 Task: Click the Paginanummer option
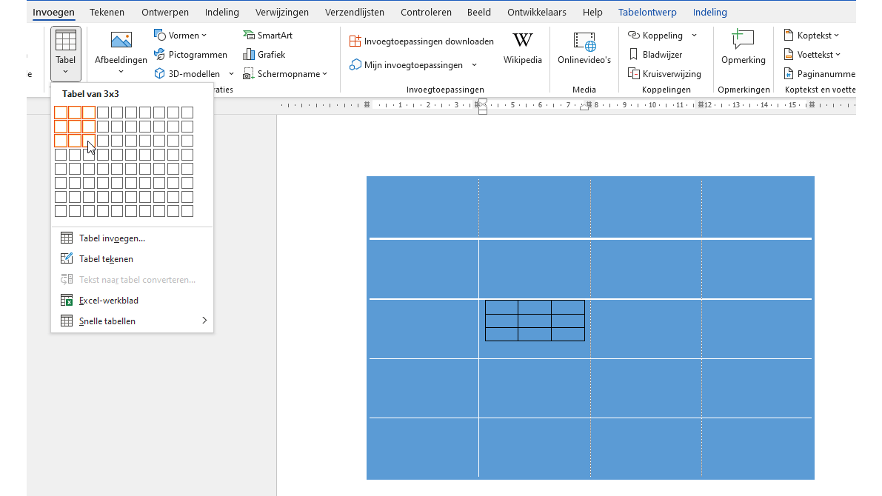[x=819, y=74]
